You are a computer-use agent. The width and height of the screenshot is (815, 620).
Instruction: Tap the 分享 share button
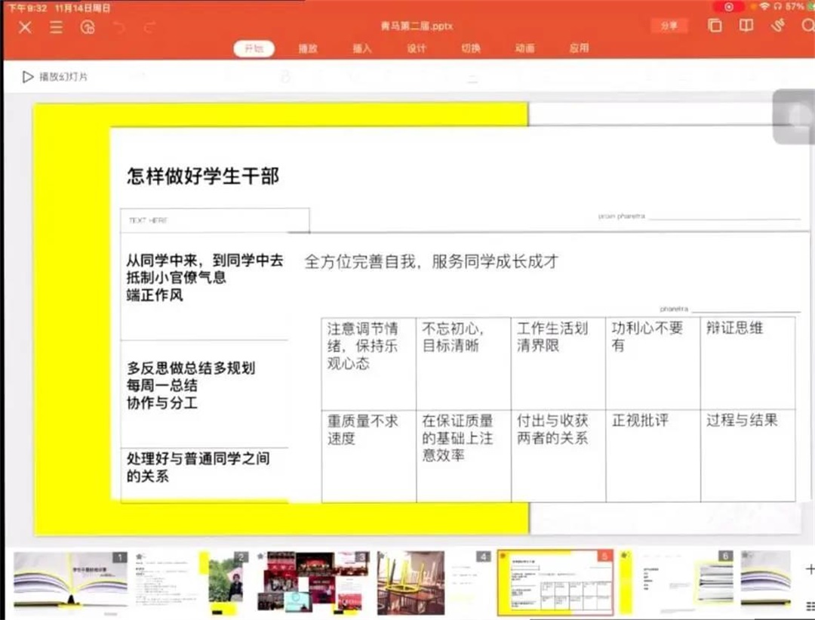[669, 25]
